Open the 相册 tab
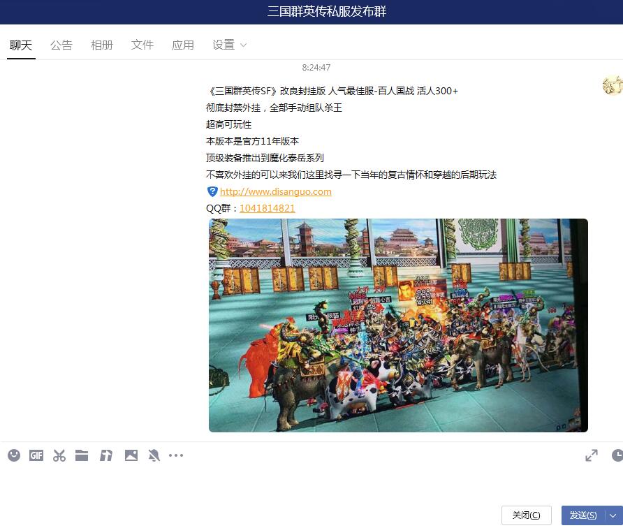The height and width of the screenshot is (528, 623). click(102, 45)
